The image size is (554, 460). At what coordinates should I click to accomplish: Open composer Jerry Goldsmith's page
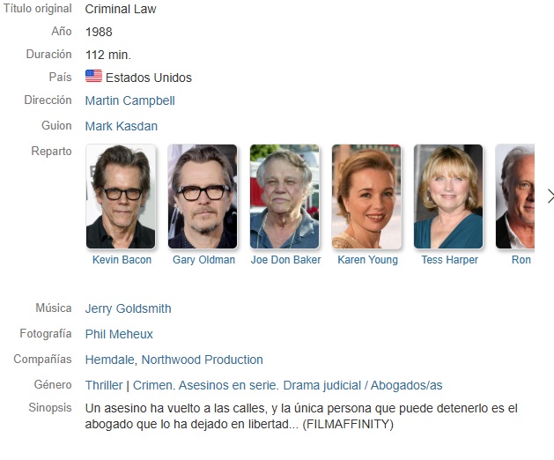[x=128, y=308]
